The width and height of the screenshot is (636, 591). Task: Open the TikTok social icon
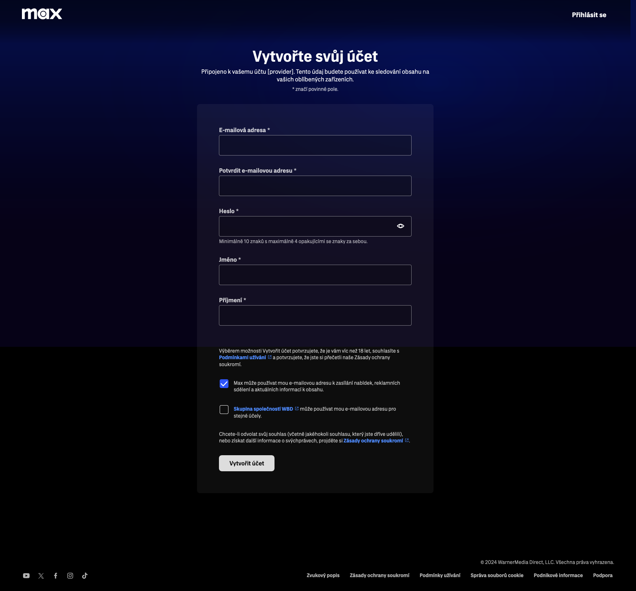85,576
